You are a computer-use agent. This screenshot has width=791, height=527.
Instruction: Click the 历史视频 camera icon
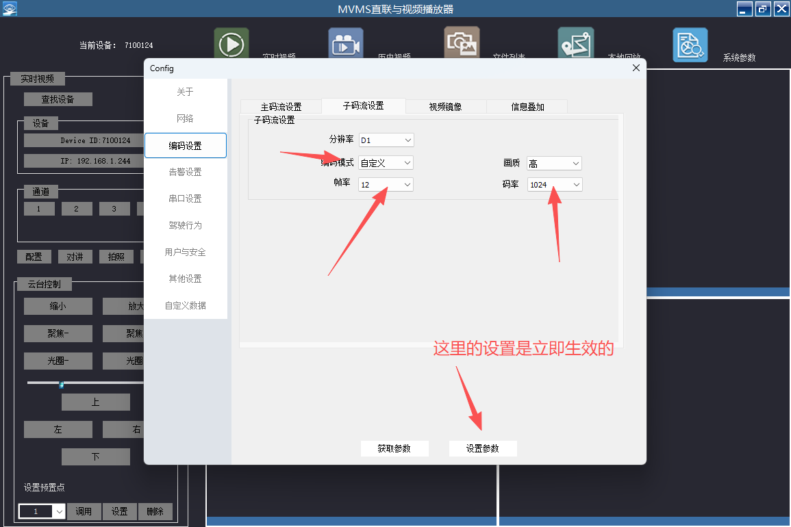pos(346,44)
